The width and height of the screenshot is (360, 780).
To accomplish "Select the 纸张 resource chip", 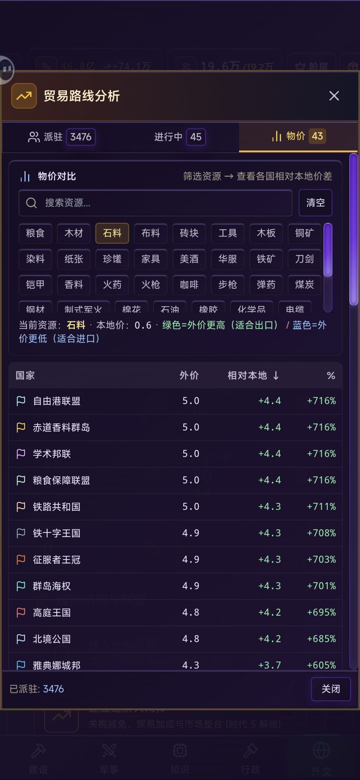I will 74,259.
